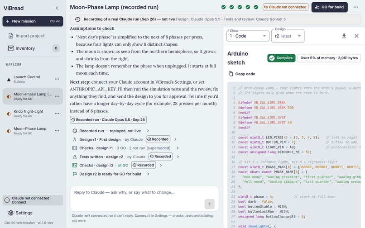Image resolution: width=365 pixels, height=228 pixels.
Task: Open the header more options menu
Action: [x=355, y=7]
